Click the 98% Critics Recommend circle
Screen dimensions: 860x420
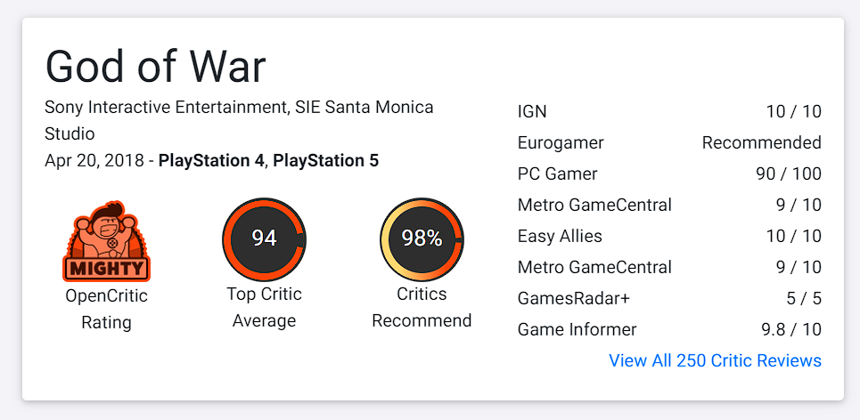coord(422,238)
